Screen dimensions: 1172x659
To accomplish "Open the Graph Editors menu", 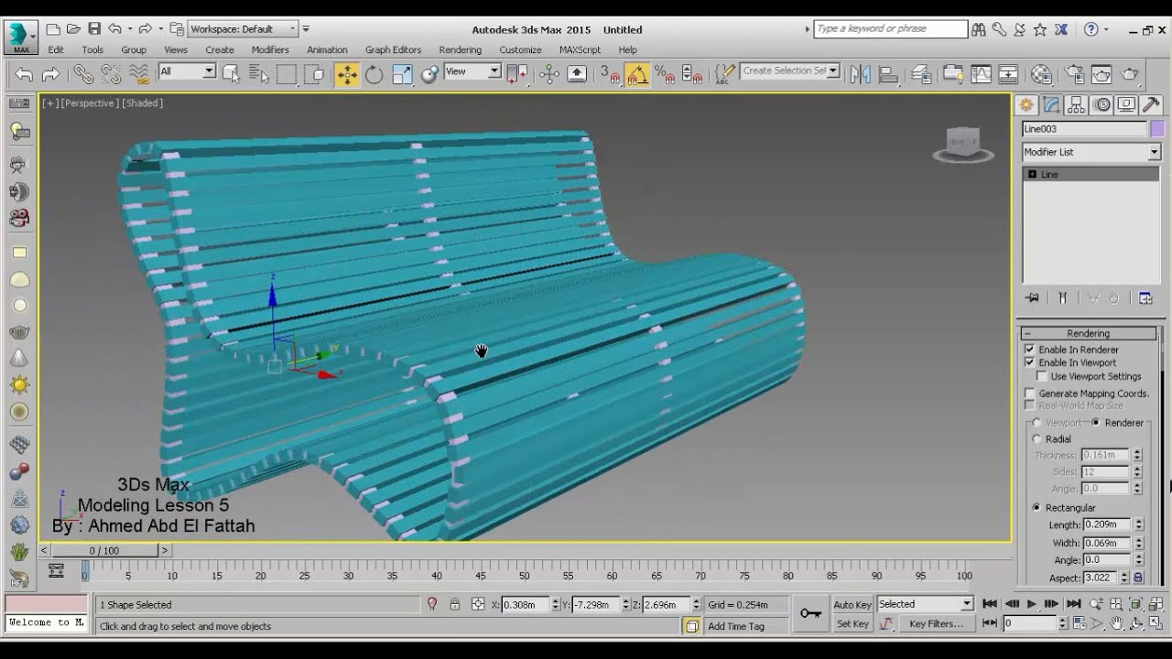I will 393,50.
